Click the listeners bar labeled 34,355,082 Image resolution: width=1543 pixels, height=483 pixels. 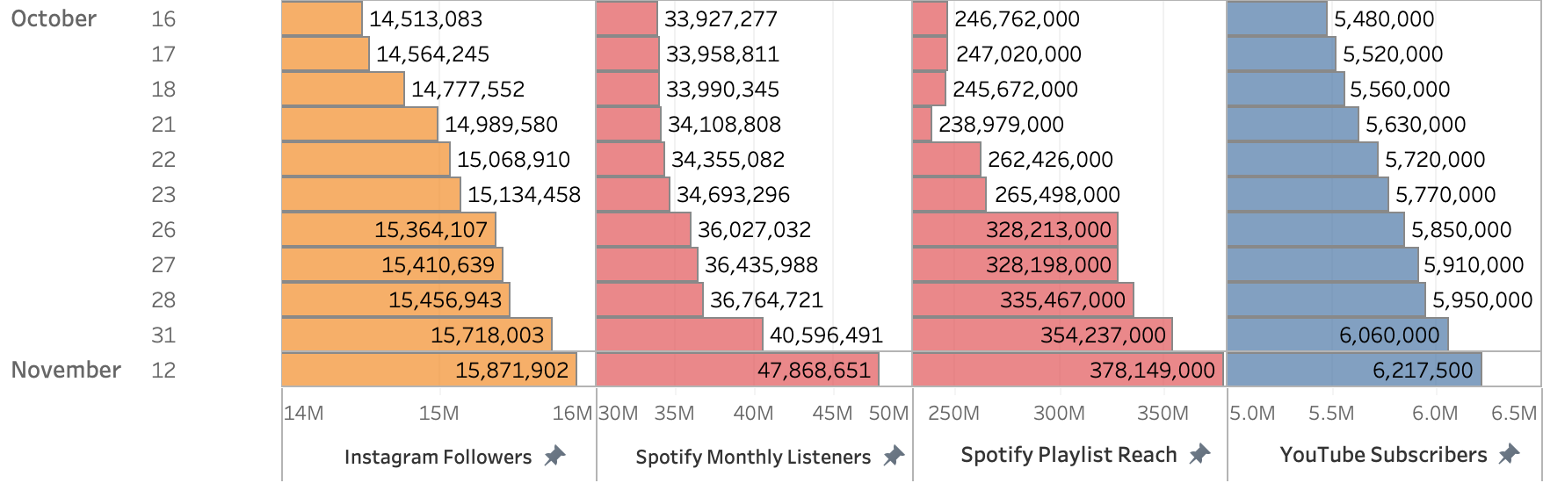click(x=630, y=159)
